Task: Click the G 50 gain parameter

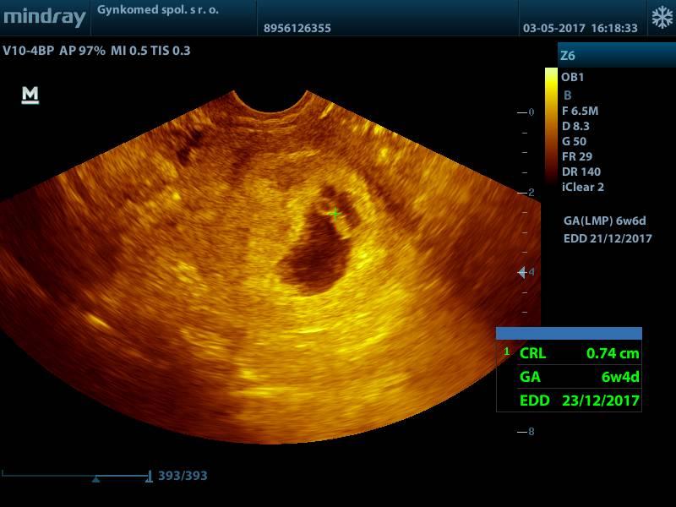Action: click(x=574, y=141)
